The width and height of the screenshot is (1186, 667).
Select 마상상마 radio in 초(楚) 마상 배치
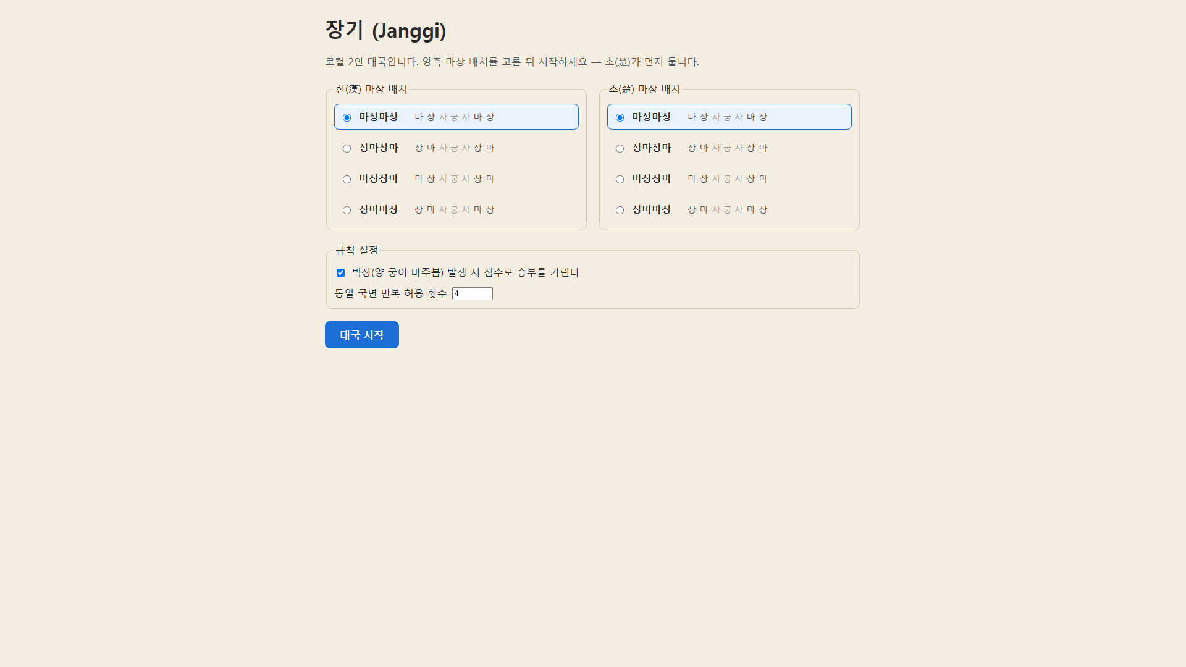pyautogui.click(x=620, y=179)
